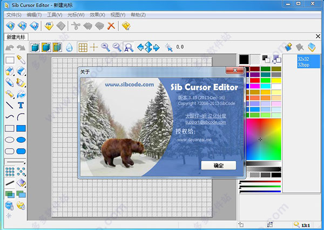Open the support@sibcode.com email link
Screen dimensions: 324x230
point(206,122)
